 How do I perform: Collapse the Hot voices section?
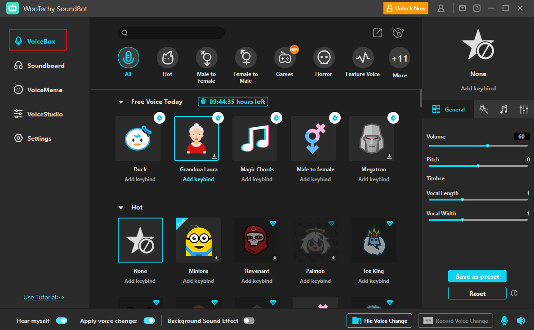coord(120,208)
